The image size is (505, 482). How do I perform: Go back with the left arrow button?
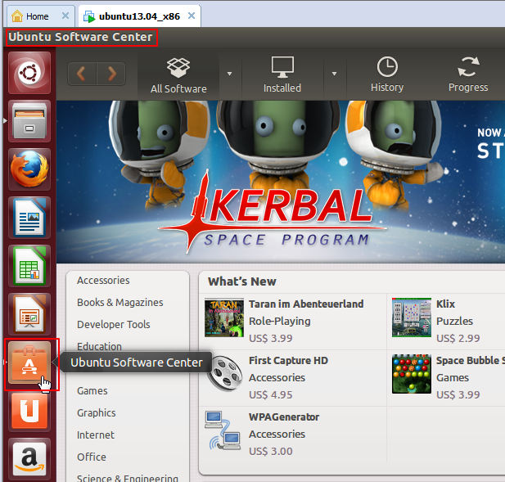[x=82, y=74]
